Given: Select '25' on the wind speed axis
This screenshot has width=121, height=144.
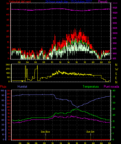Looking at the screenshot, I should click(8, 31).
